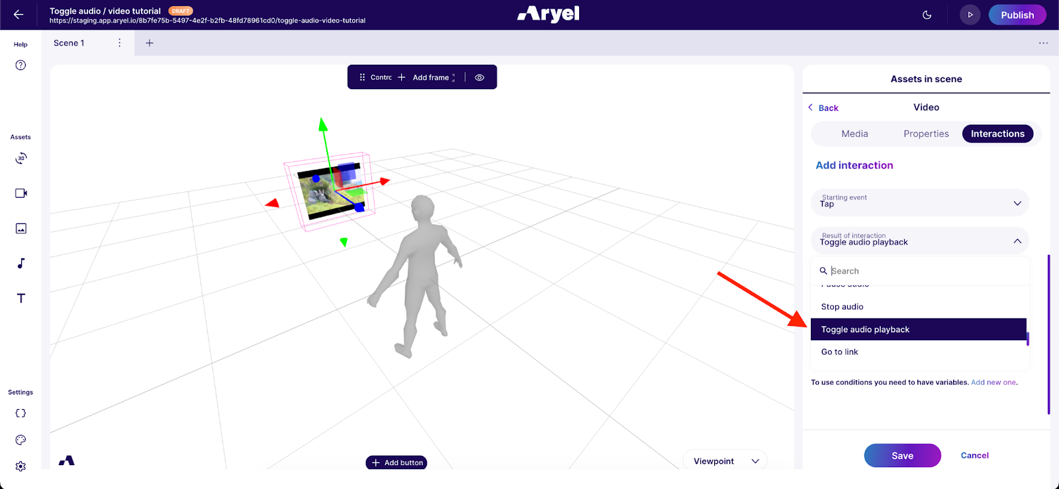
Task: Select the Scene 1 tab
Action: (x=69, y=43)
